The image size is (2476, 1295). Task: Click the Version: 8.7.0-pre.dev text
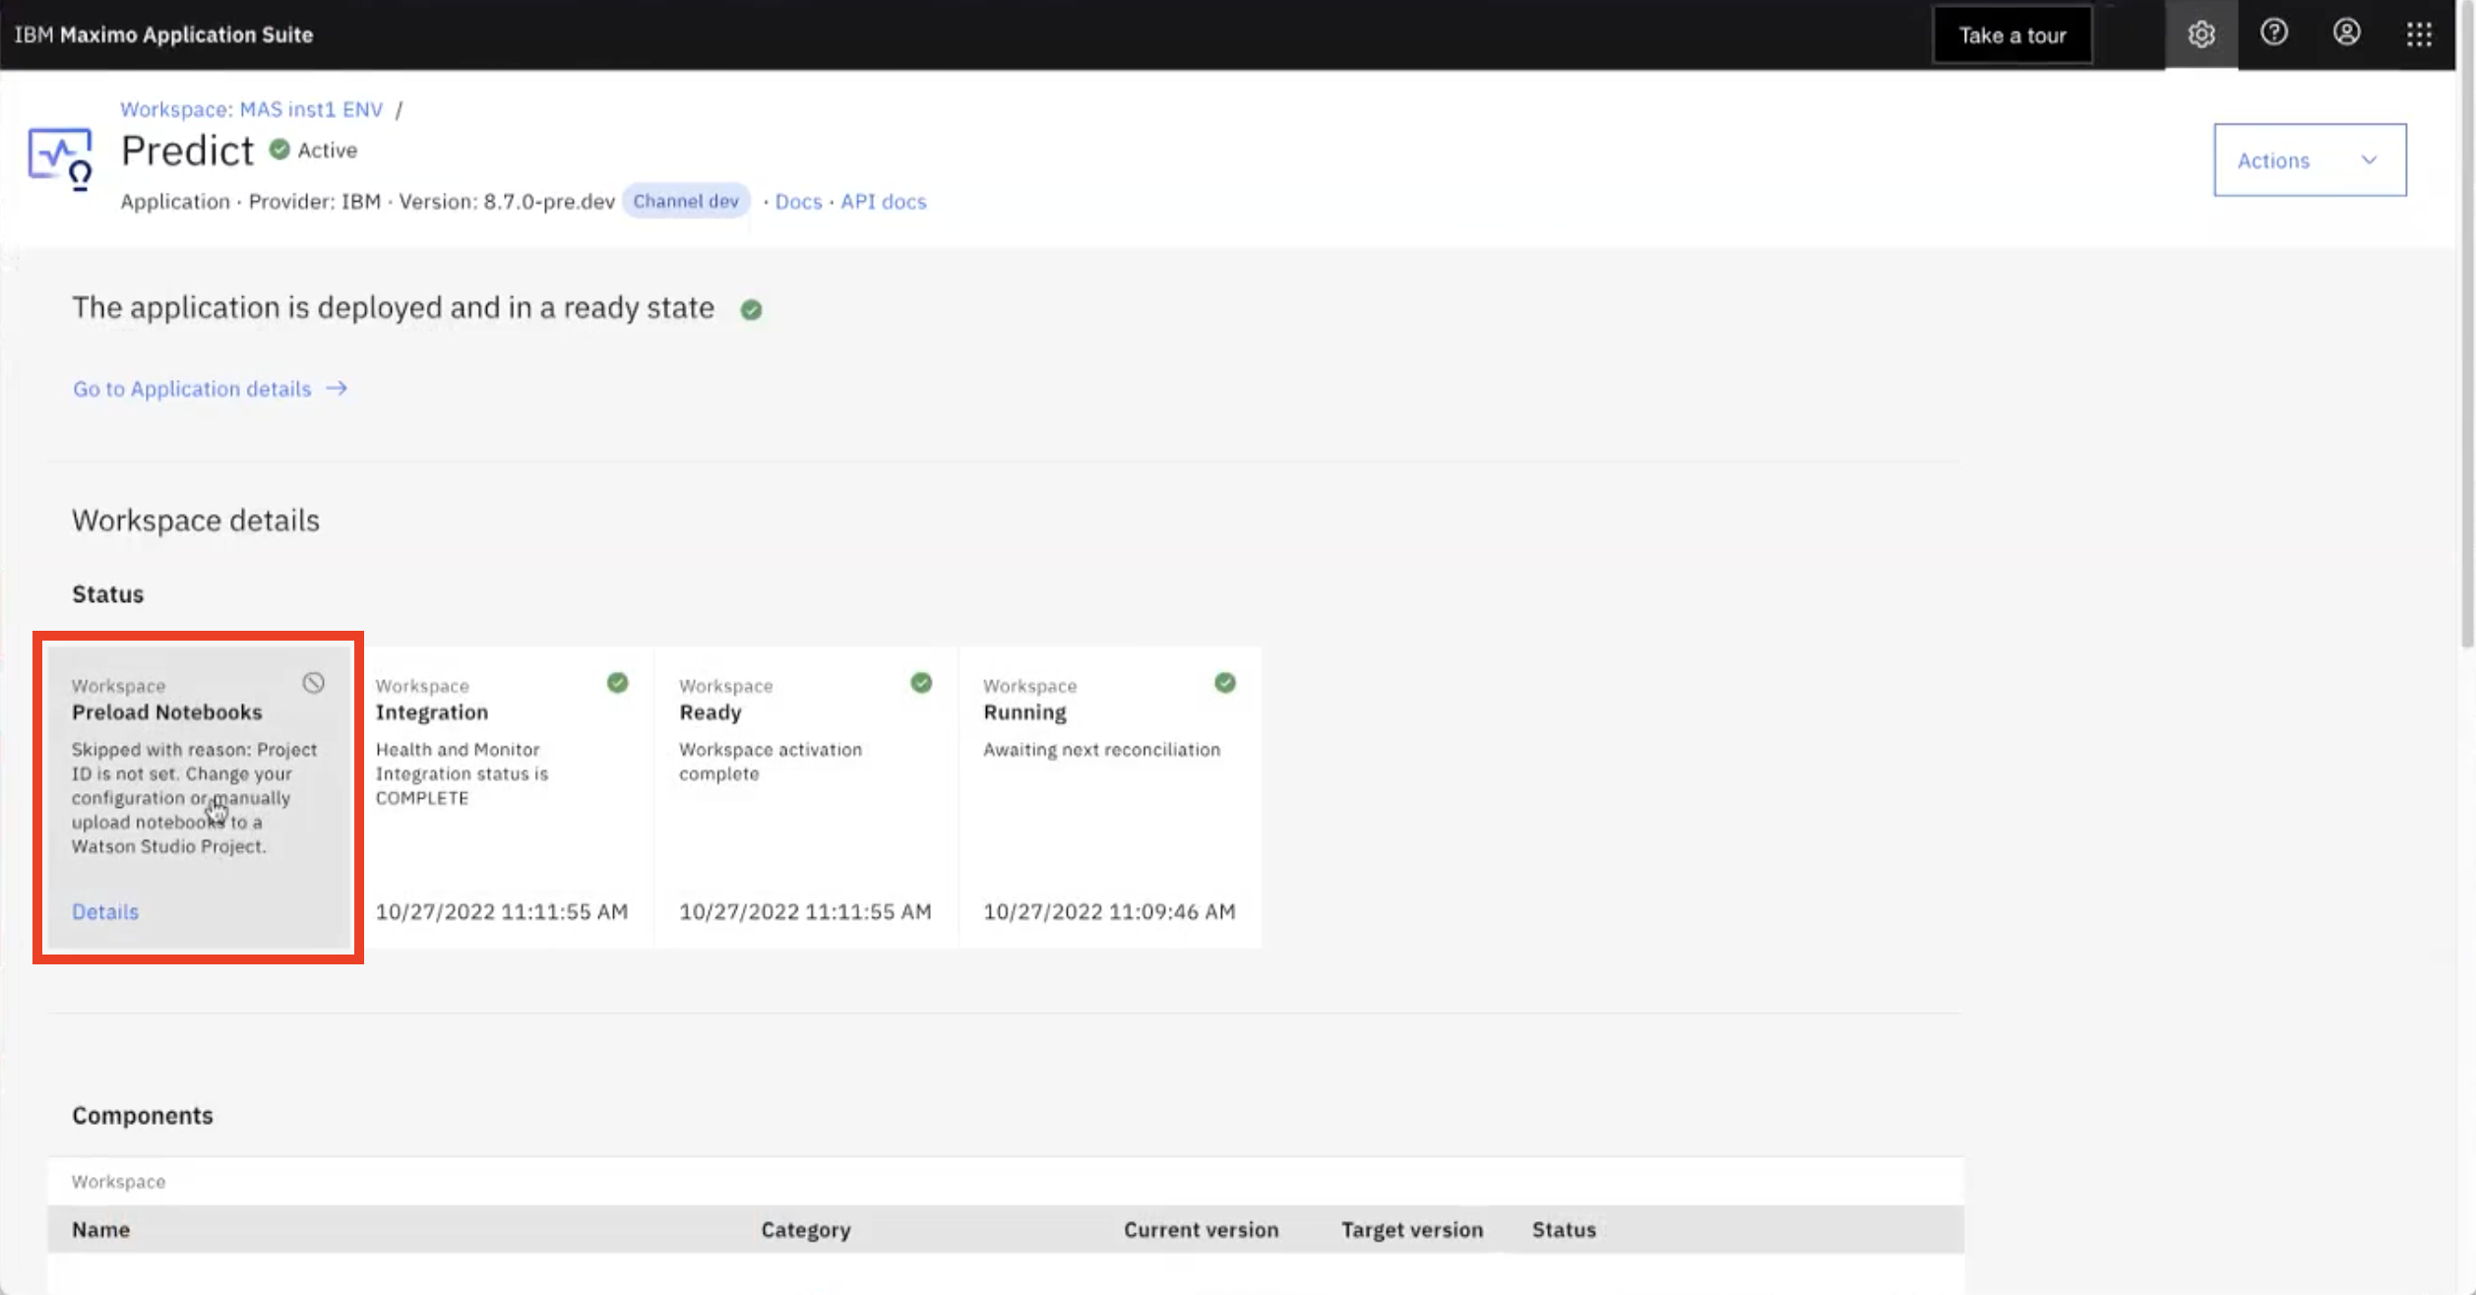(x=506, y=202)
